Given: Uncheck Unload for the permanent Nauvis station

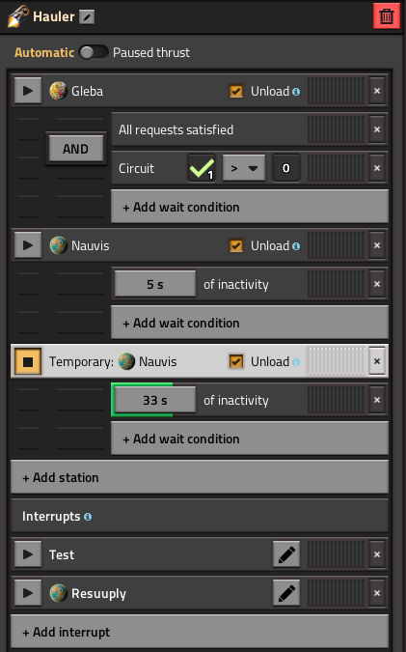Looking at the screenshot, I should point(236,245).
